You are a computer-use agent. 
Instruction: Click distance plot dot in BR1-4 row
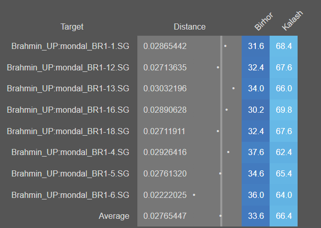click(x=228, y=153)
